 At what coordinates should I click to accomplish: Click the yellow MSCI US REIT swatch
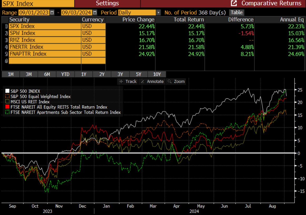[7, 102]
